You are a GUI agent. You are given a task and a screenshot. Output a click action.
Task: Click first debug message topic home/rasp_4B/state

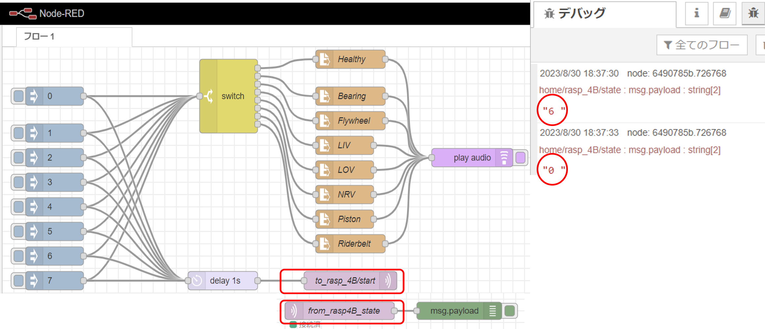click(580, 90)
